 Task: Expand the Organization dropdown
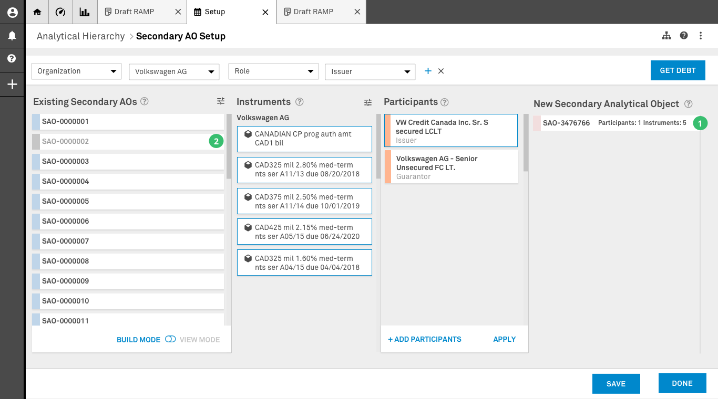click(77, 71)
